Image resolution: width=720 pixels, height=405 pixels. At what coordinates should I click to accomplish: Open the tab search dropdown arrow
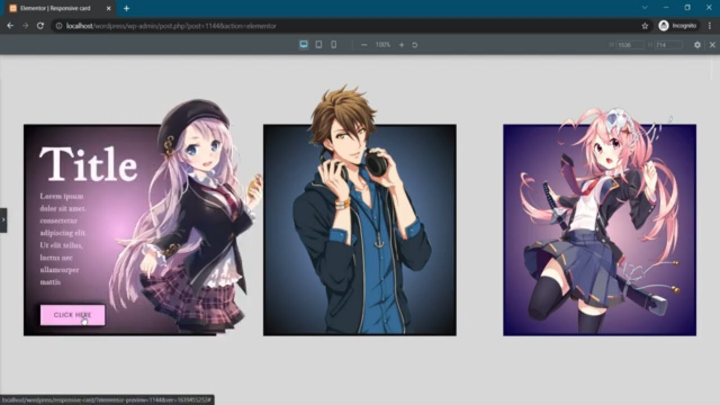click(645, 8)
